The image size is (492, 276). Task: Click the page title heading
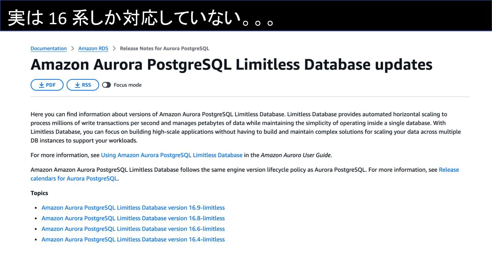(x=231, y=65)
